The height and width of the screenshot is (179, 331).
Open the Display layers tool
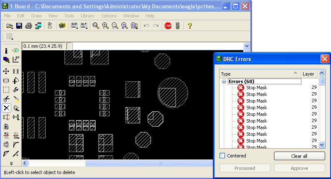[6, 60]
